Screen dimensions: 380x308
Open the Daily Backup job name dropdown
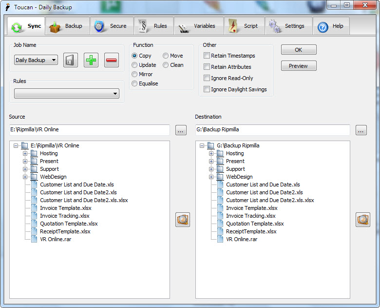36,60
